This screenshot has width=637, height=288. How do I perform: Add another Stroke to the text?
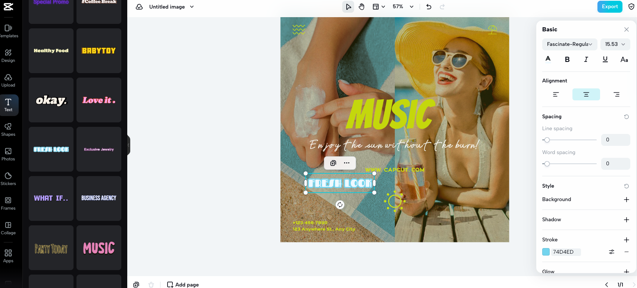coord(627,240)
